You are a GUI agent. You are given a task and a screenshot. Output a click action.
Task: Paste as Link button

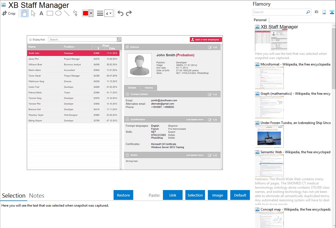click(x=173, y=195)
